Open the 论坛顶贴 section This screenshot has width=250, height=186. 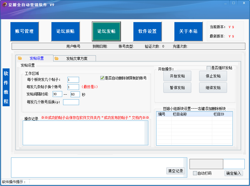pyautogui.click(x=65, y=31)
